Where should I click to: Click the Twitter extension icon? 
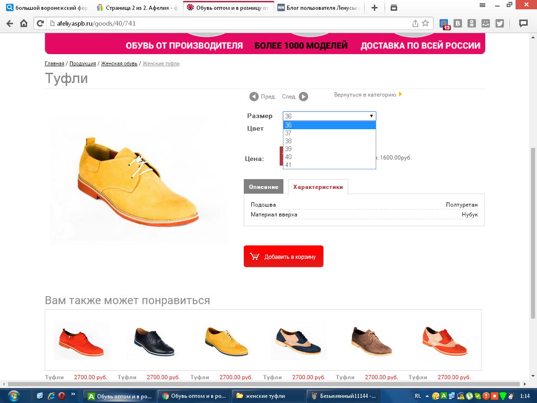tap(499, 23)
